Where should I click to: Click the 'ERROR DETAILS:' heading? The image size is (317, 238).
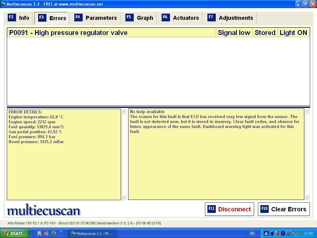pyautogui.click(x=25, y=112)
